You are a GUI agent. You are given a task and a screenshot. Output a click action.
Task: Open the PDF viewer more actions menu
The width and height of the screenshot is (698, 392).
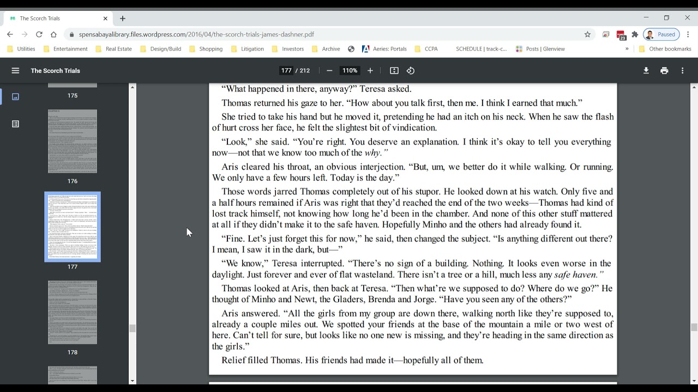(x=682, y=71)
